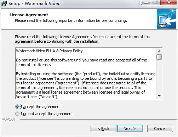Viewport: 178px width, 137px height.
Task: Click the blue computer wizard image
Action: [x=166, y=19]
